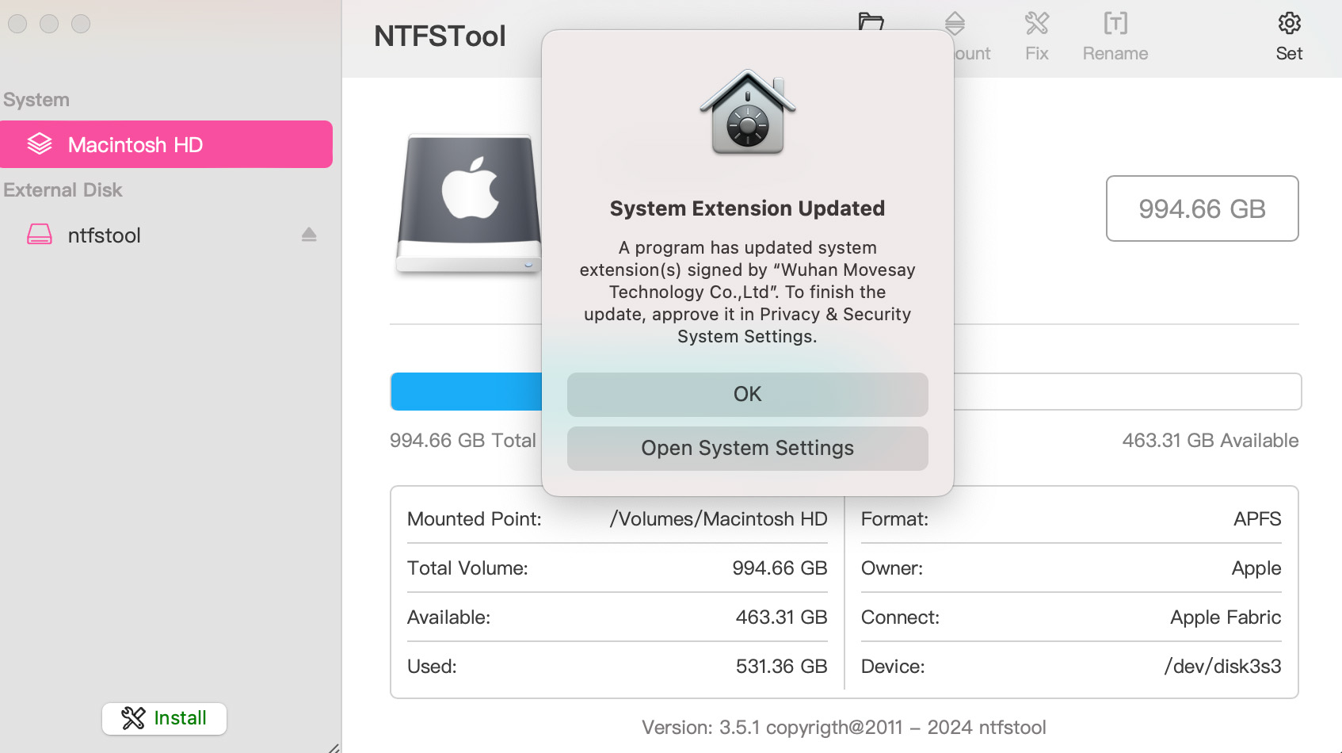This screenshot has height=753, width=1342.
Task: Click the External Disk section header
Action: click(x=63, y=190)
